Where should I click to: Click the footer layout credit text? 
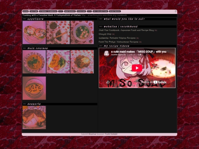click(99, 134)
